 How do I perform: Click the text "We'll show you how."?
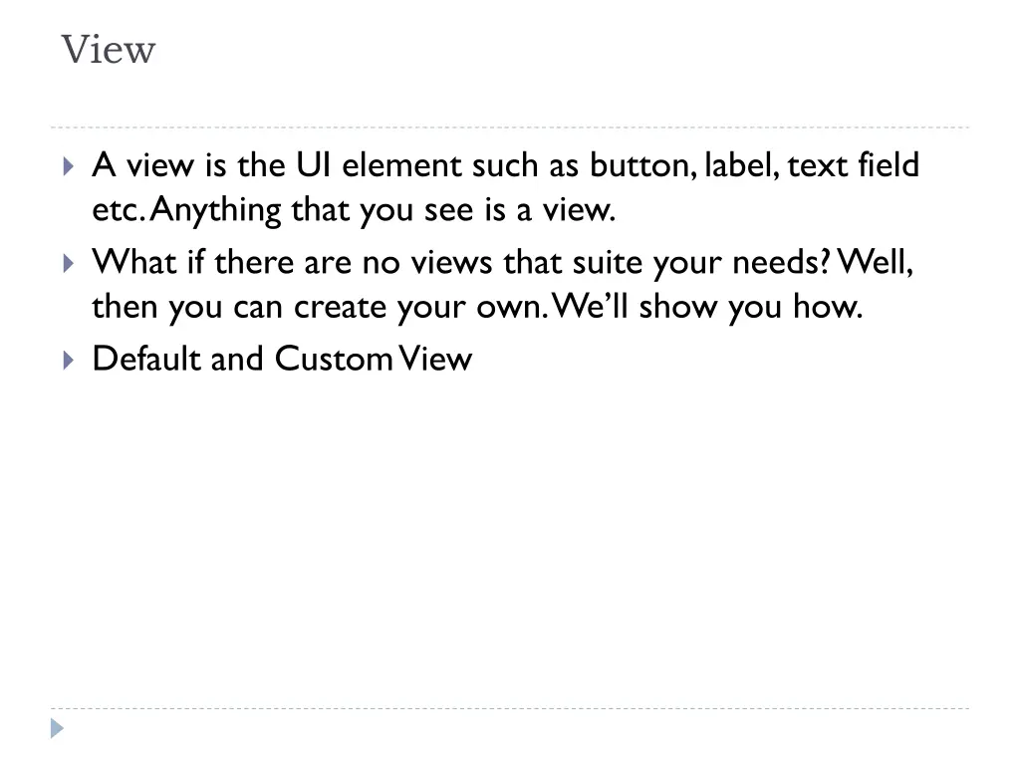coord(708,307)
